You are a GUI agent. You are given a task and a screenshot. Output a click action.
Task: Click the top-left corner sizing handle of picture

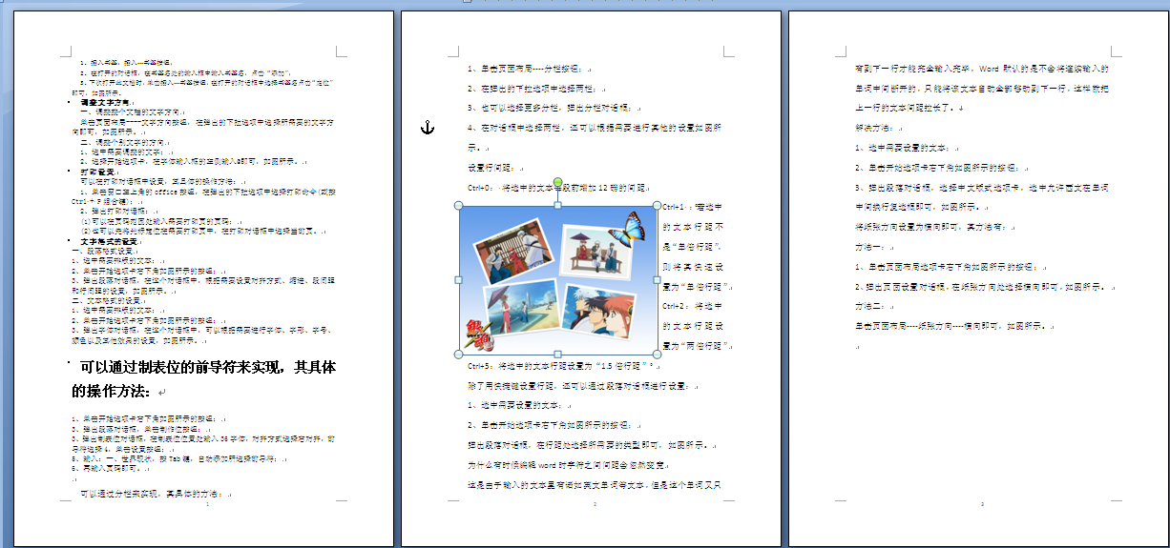coord(459,205)
